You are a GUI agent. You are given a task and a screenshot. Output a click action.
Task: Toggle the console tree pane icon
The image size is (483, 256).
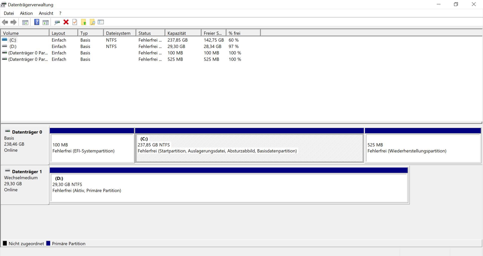[x=25, y=22]
